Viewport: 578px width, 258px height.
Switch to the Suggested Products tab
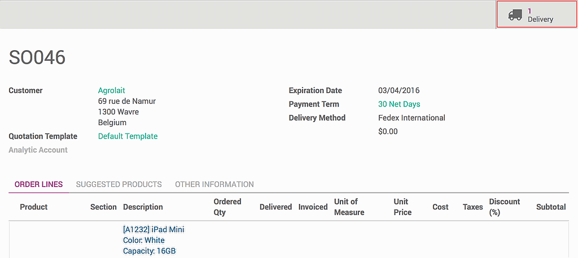[119, 184]
